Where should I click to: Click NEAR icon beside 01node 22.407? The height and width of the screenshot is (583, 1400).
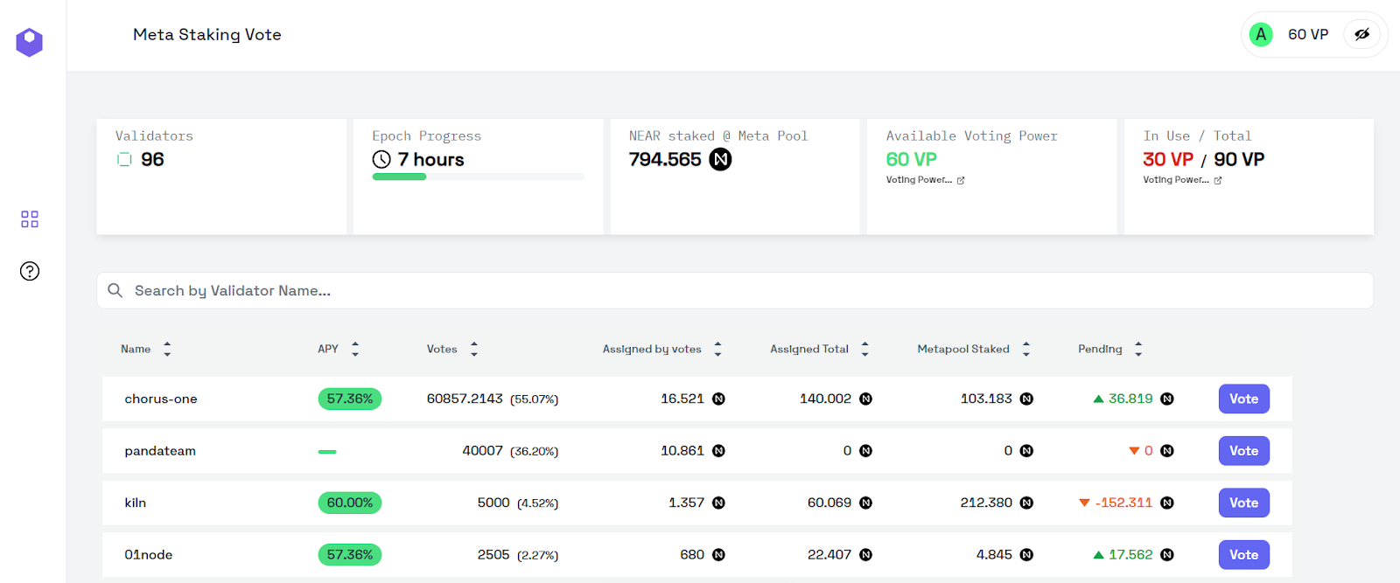(x=865, y=555)
